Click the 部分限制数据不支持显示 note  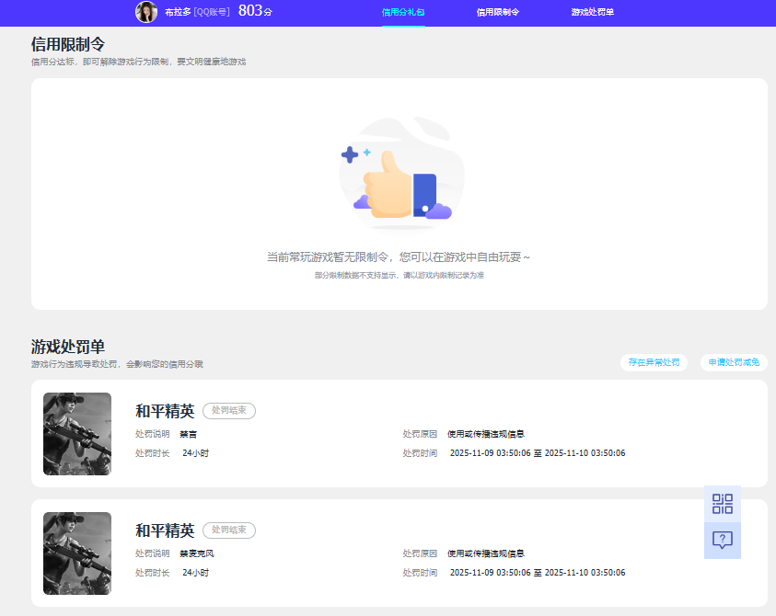tap(399, 276)
